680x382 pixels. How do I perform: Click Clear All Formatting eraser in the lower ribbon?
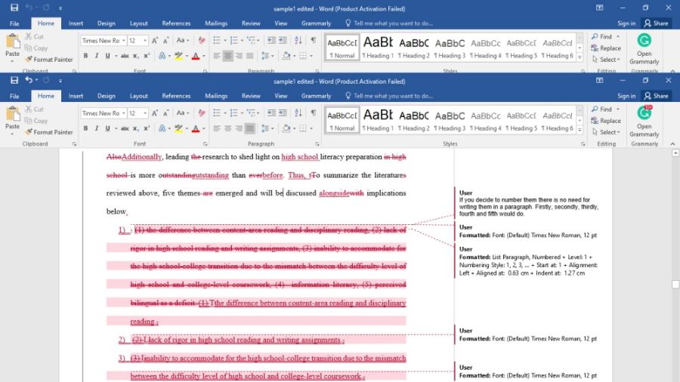click(202, 113)
